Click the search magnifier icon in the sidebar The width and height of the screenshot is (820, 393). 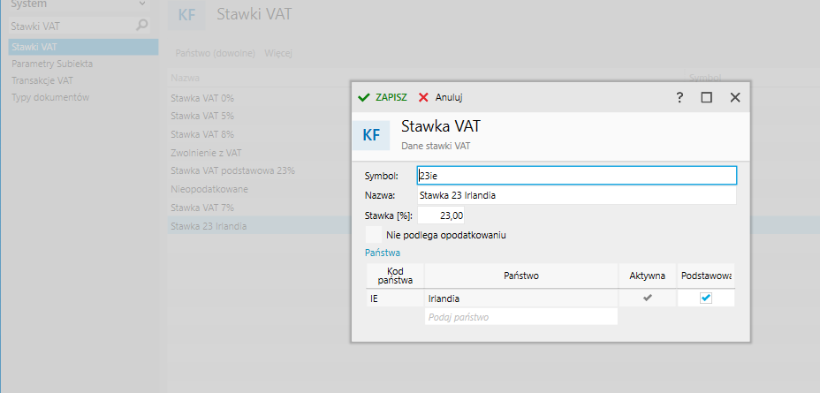point(141,25)
